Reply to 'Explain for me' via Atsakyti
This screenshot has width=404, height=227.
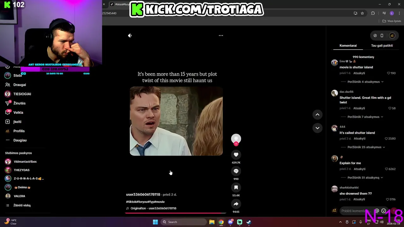tap(359, 169)
